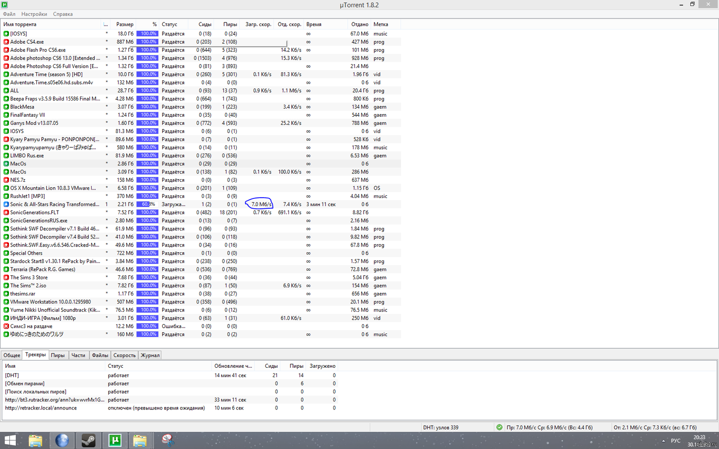719x449 pixels.
Task: Open the Windows Start button
Action: coord(10,440)
